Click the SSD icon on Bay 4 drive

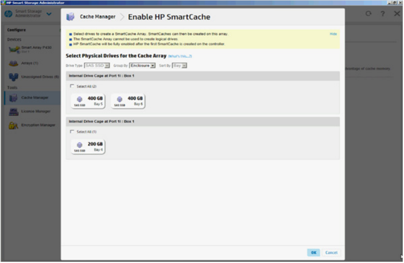[79, 145]
